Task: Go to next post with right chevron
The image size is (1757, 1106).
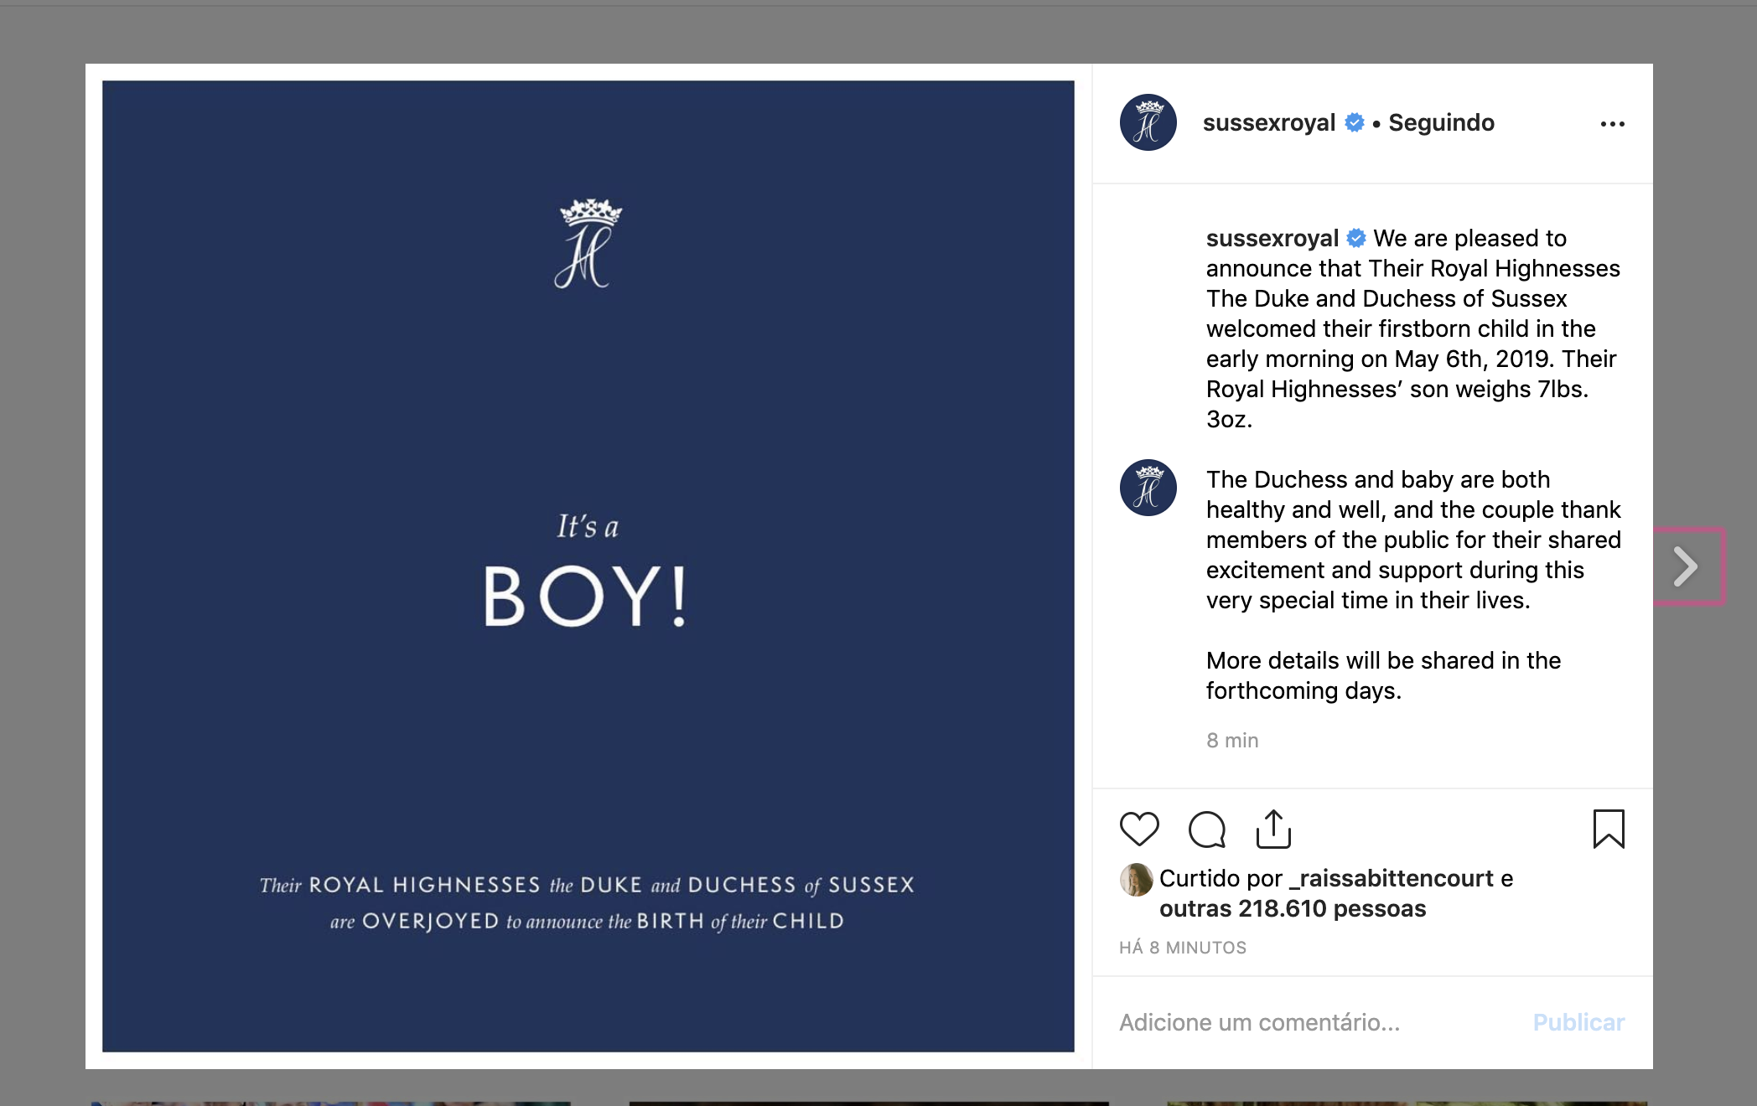Action: (x=1686, y=566)
